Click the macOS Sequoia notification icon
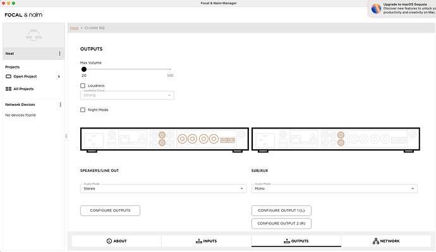The image size is (436, 252). coord(376,9)
